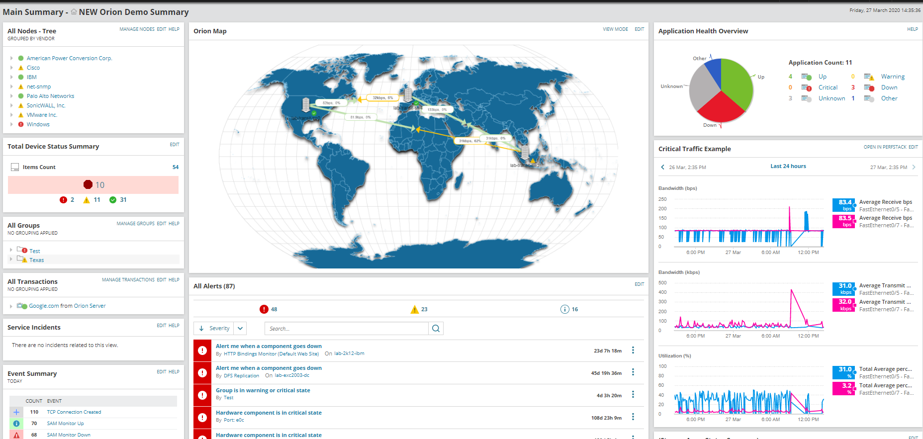This screenshot has width=923, height=439.
Task: Click the red Down slice of the pie chart
Action: click(721, 108)
